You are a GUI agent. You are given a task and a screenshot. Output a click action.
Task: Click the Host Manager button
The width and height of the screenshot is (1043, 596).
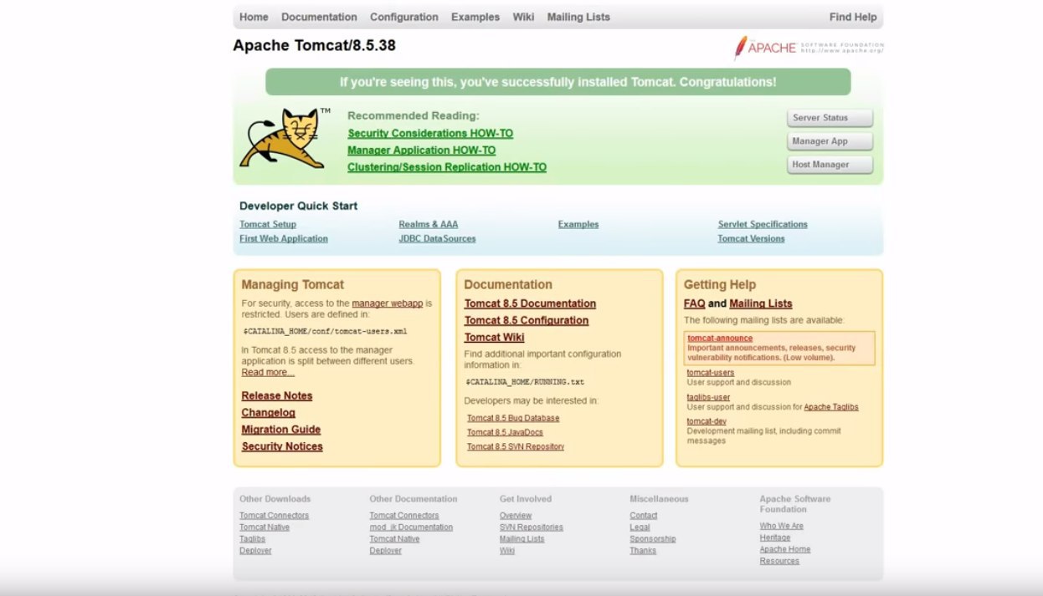(x=830, y=165)
